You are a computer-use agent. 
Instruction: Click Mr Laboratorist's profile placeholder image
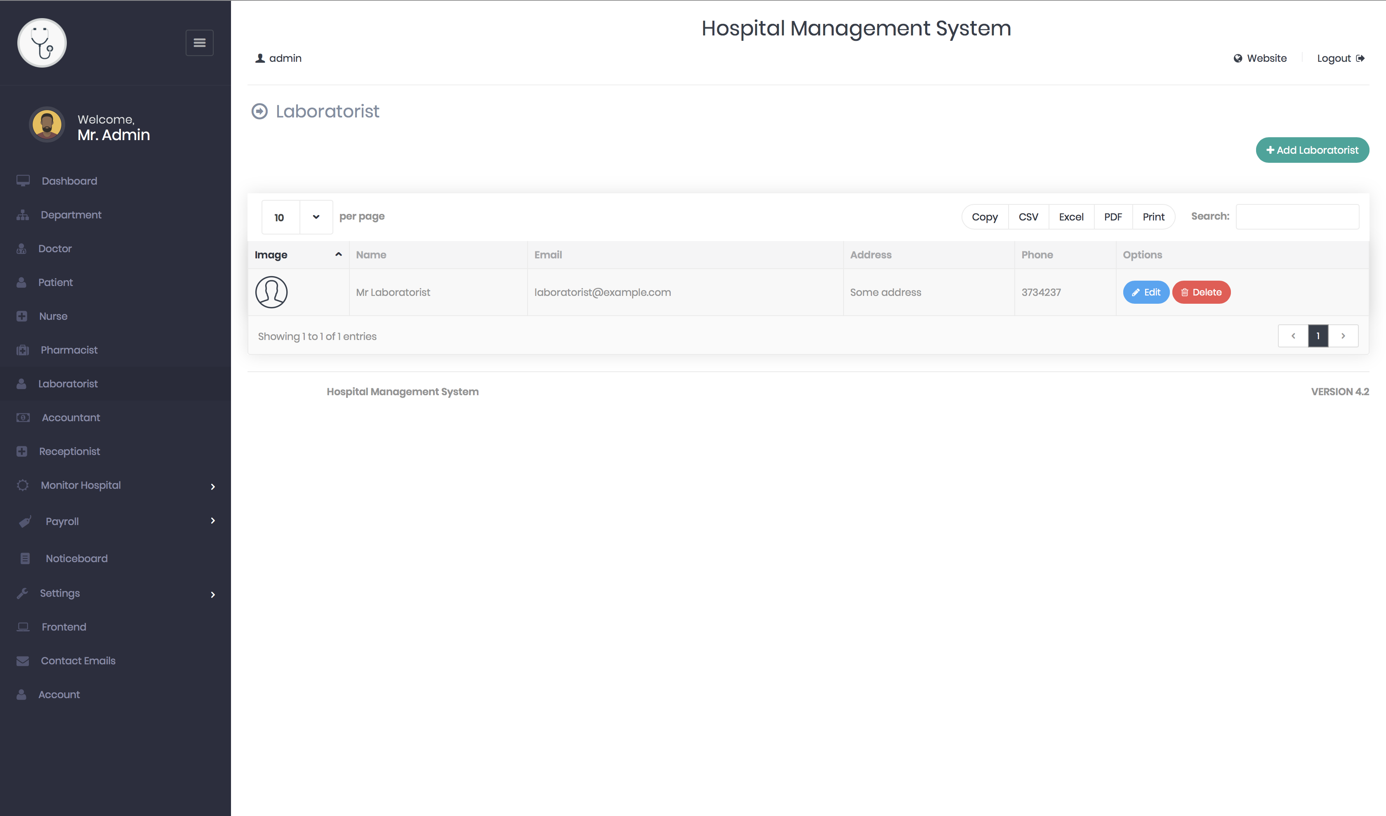271,292
